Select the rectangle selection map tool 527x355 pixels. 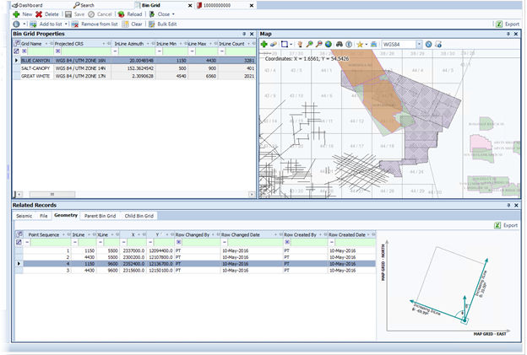285,45
